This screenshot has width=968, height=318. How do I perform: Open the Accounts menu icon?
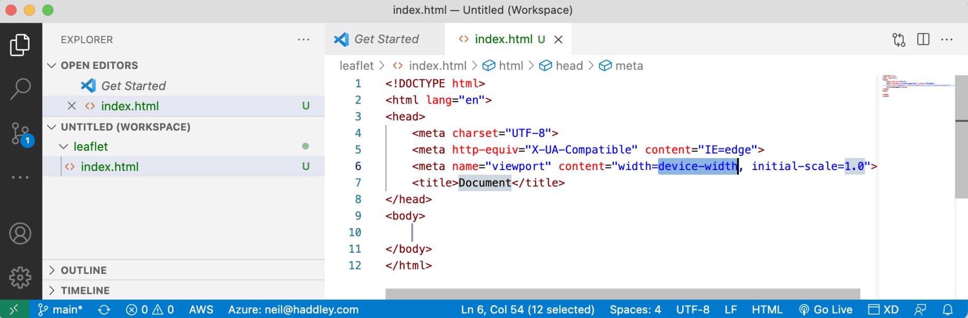(20, 234)
